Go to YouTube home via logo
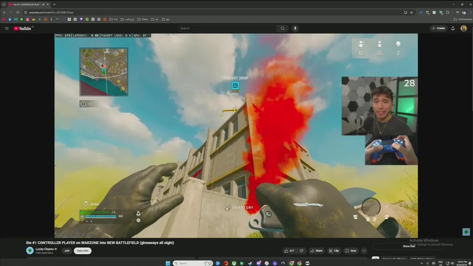 (23, 28)
